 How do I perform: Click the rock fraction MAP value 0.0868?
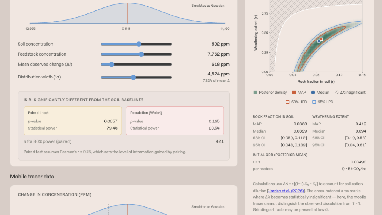tap(300, 124)
